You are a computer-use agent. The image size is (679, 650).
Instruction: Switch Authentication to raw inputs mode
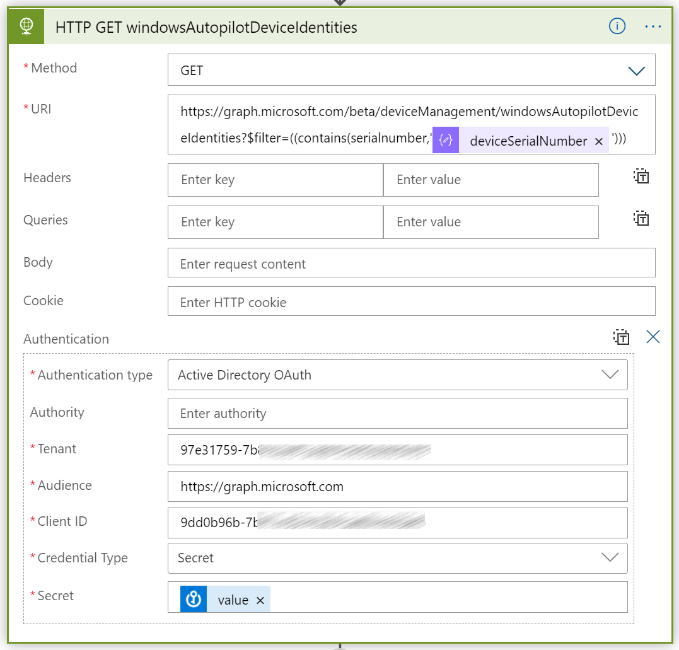click(x=621, y=337)
